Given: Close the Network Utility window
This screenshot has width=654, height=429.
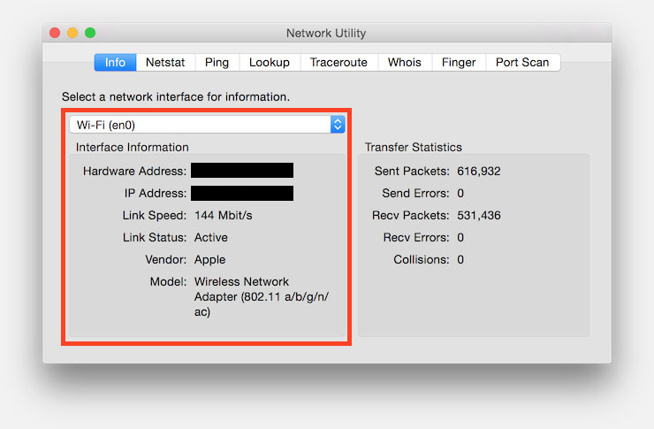Looking at the screenshot, I should (x=55, y=34).
